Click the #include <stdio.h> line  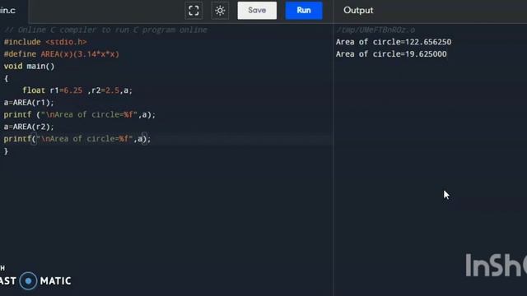point(45,42)
